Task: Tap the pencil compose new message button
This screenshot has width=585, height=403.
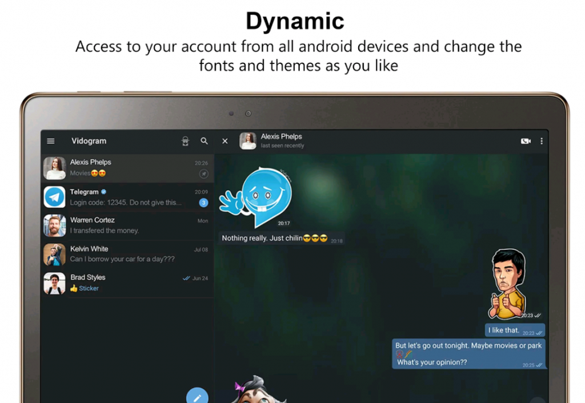Action: click(197, 396)
